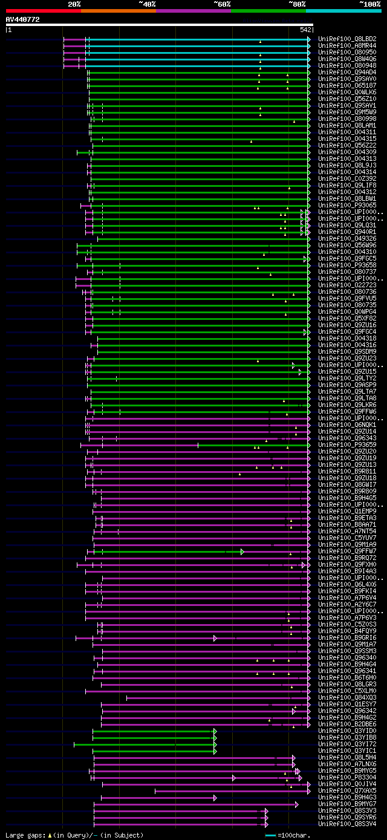Image resolution: width=387 pixels, height=840 pixels.
Task: Click label UniRef100_Q56W96
Action: (347, 246)
